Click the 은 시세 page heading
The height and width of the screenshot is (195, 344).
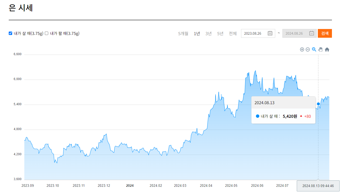tap(21, 8)
